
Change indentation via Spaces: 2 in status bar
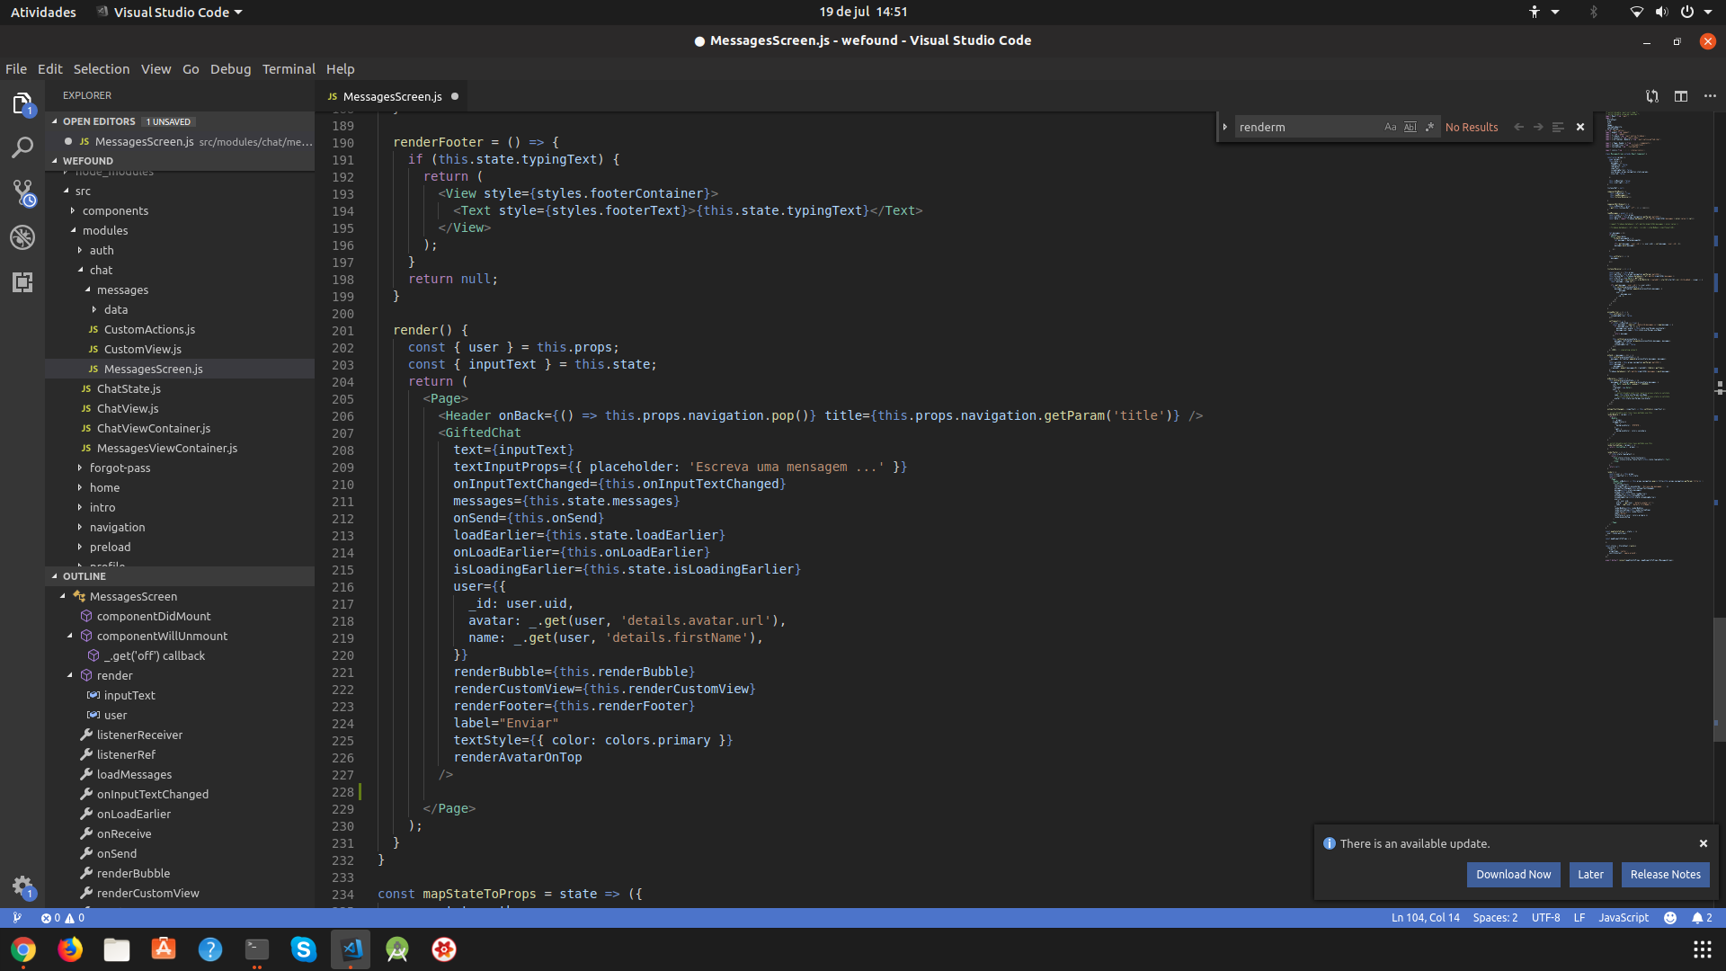point(1495,918)
